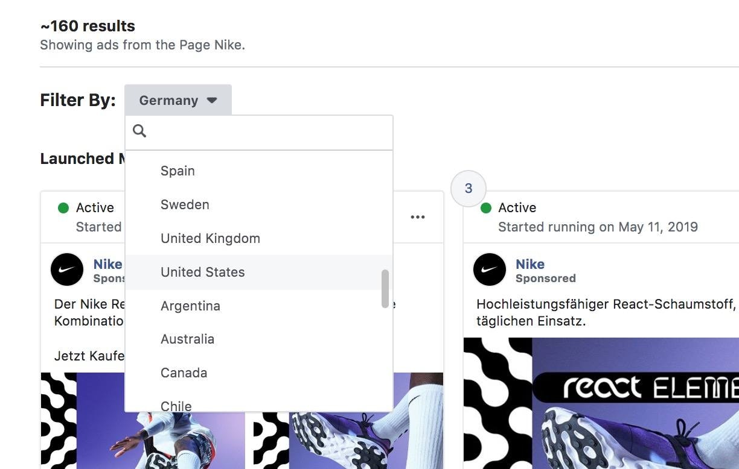Click green Active status dot on right ad
The image size is (739, 469).
click(485, 208)
